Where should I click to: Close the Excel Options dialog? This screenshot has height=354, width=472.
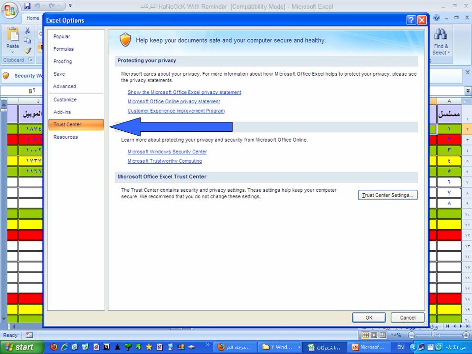point(422,20)
